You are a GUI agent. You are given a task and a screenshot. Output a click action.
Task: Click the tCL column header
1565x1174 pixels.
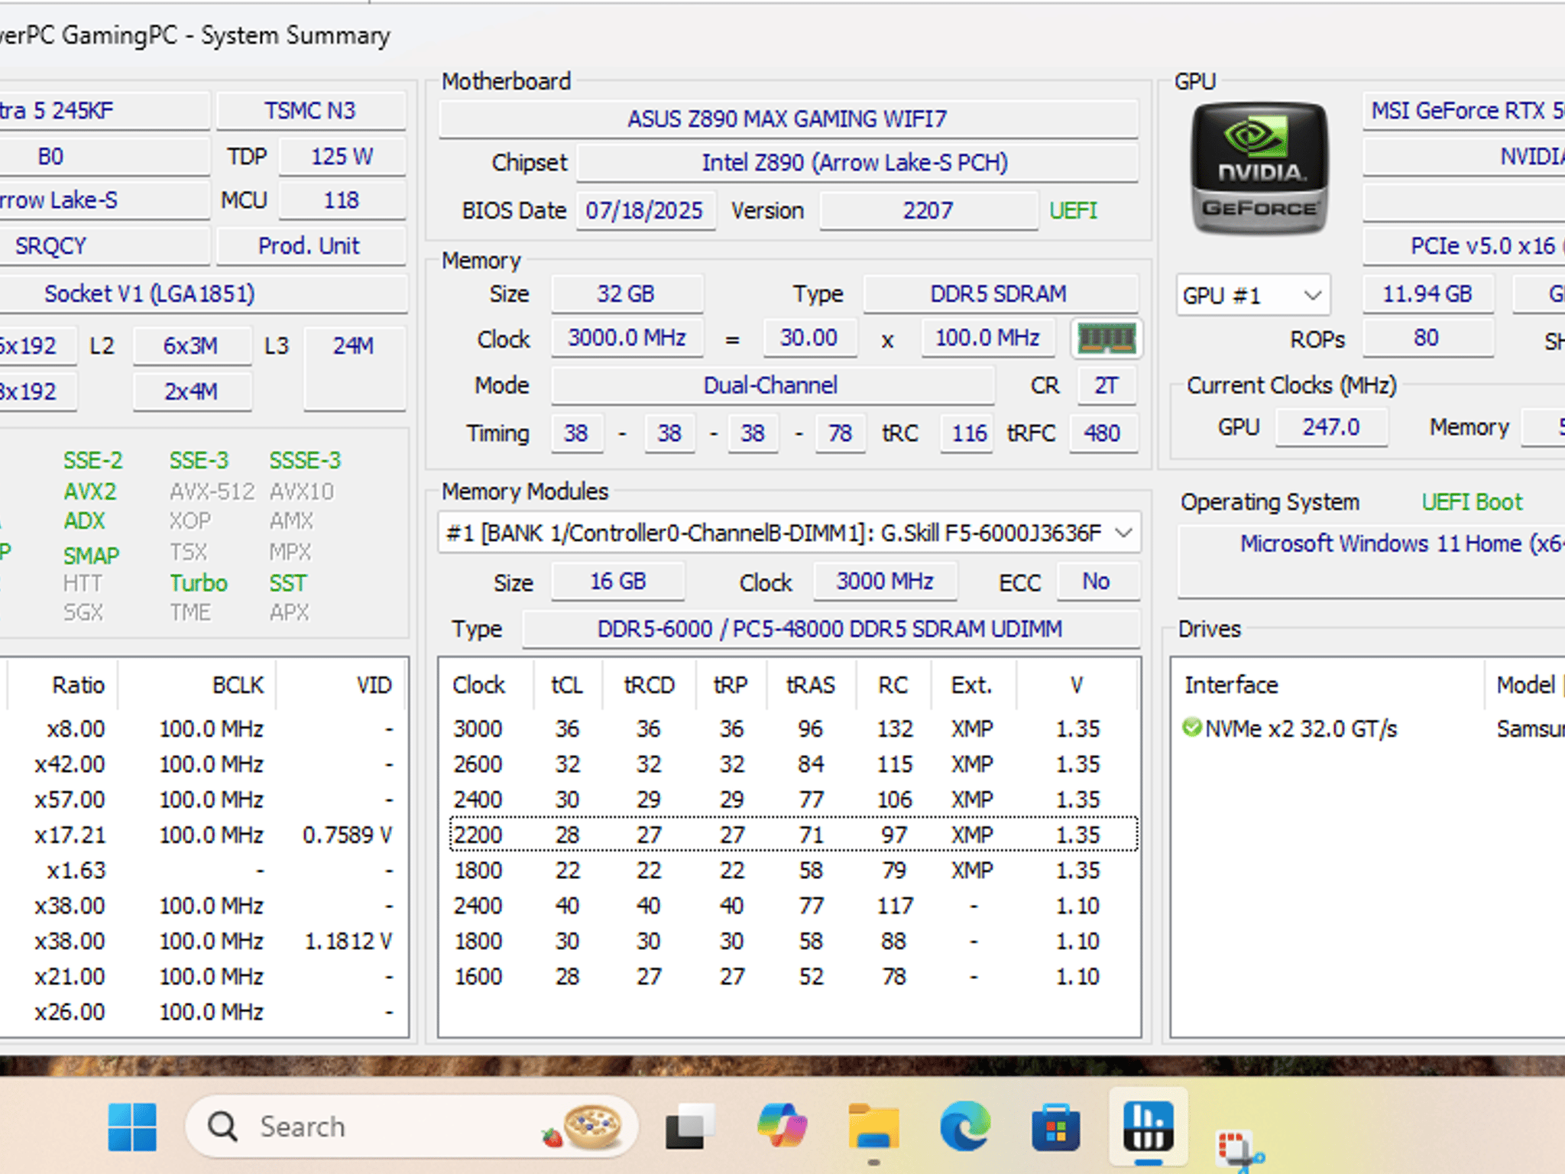(566, 685)
